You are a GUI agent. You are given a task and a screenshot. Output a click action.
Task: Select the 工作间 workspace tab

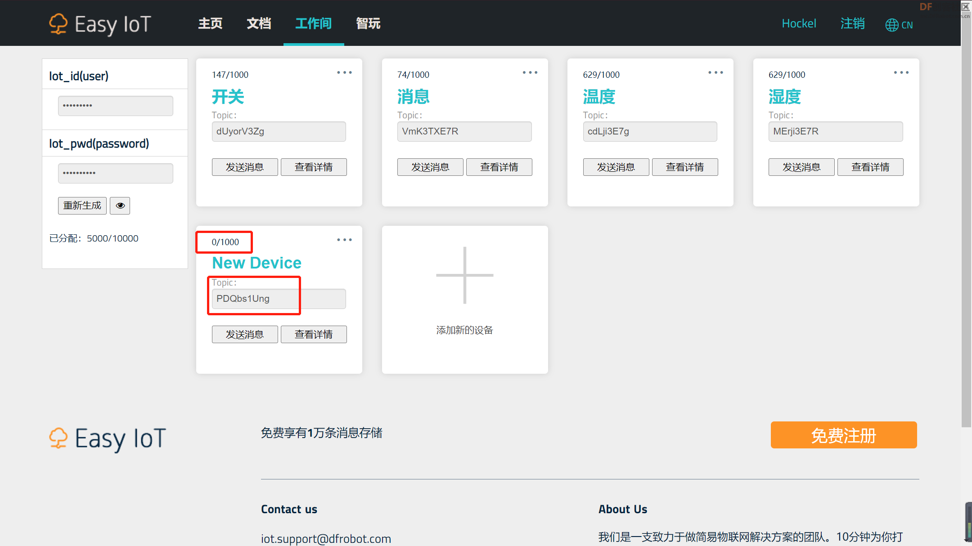(x=314, y=23)
